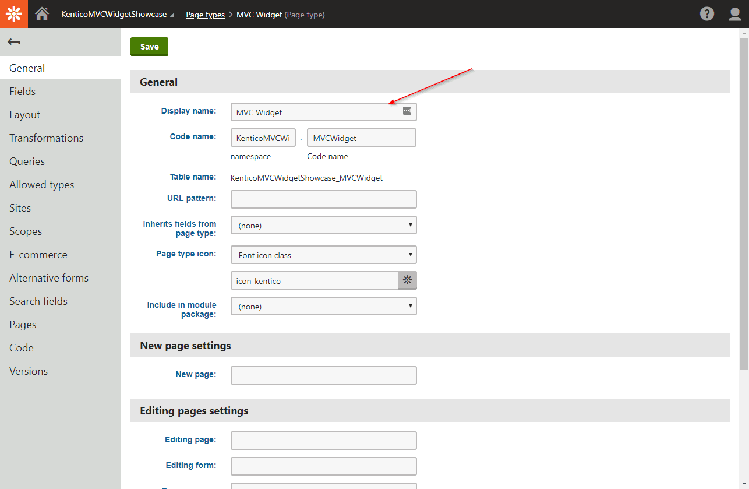The width and height of the screenshot is (749, 489).
Task: Click the Editing form input field
Action: tap(324, 466)
